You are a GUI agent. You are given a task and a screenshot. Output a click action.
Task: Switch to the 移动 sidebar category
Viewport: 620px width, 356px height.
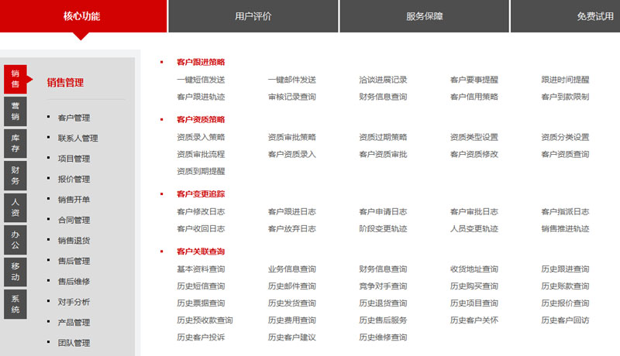pos(15,272)
